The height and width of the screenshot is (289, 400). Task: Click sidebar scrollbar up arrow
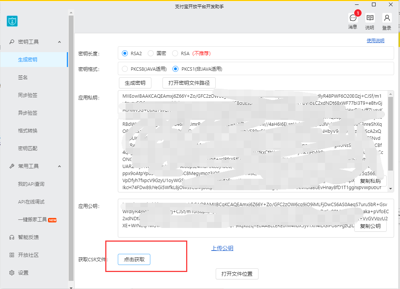click(x=71, y=13)
